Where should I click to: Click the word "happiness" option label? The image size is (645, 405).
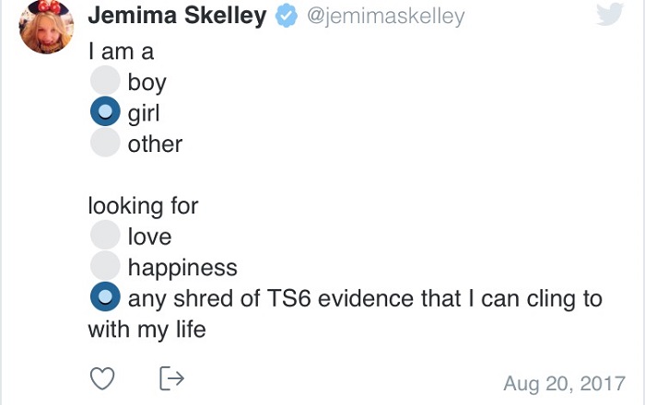pos(182,268)
